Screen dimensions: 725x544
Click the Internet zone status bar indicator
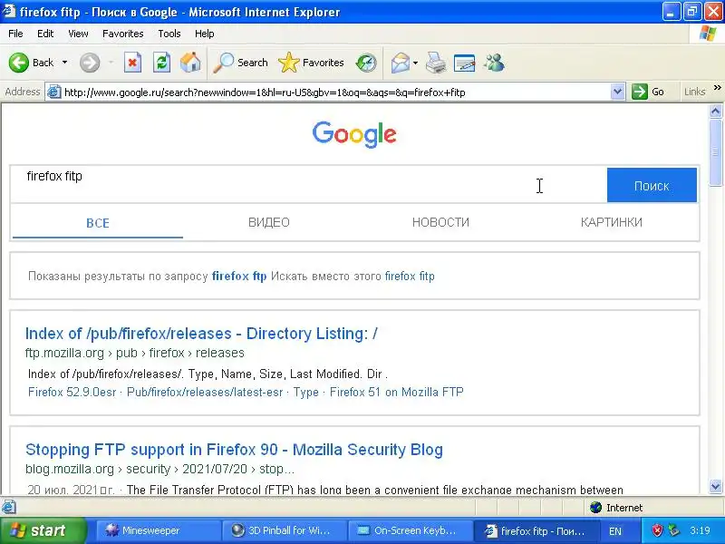click(616, 508)
